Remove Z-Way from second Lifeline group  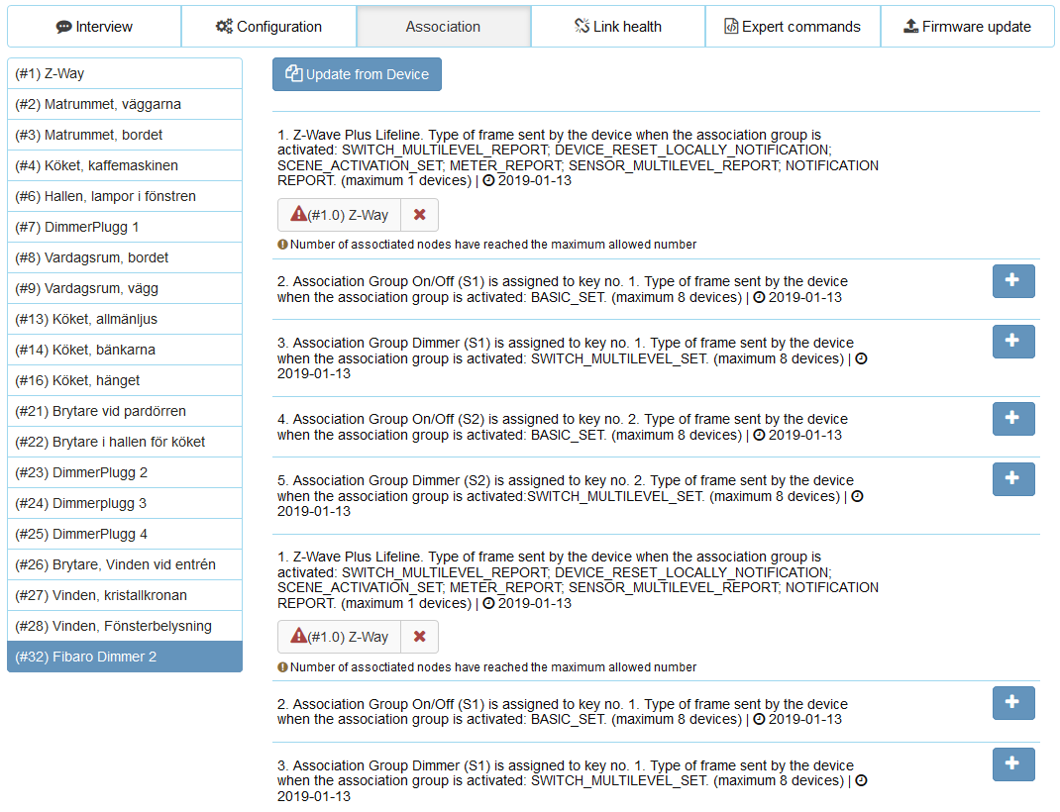click(419, 637)
